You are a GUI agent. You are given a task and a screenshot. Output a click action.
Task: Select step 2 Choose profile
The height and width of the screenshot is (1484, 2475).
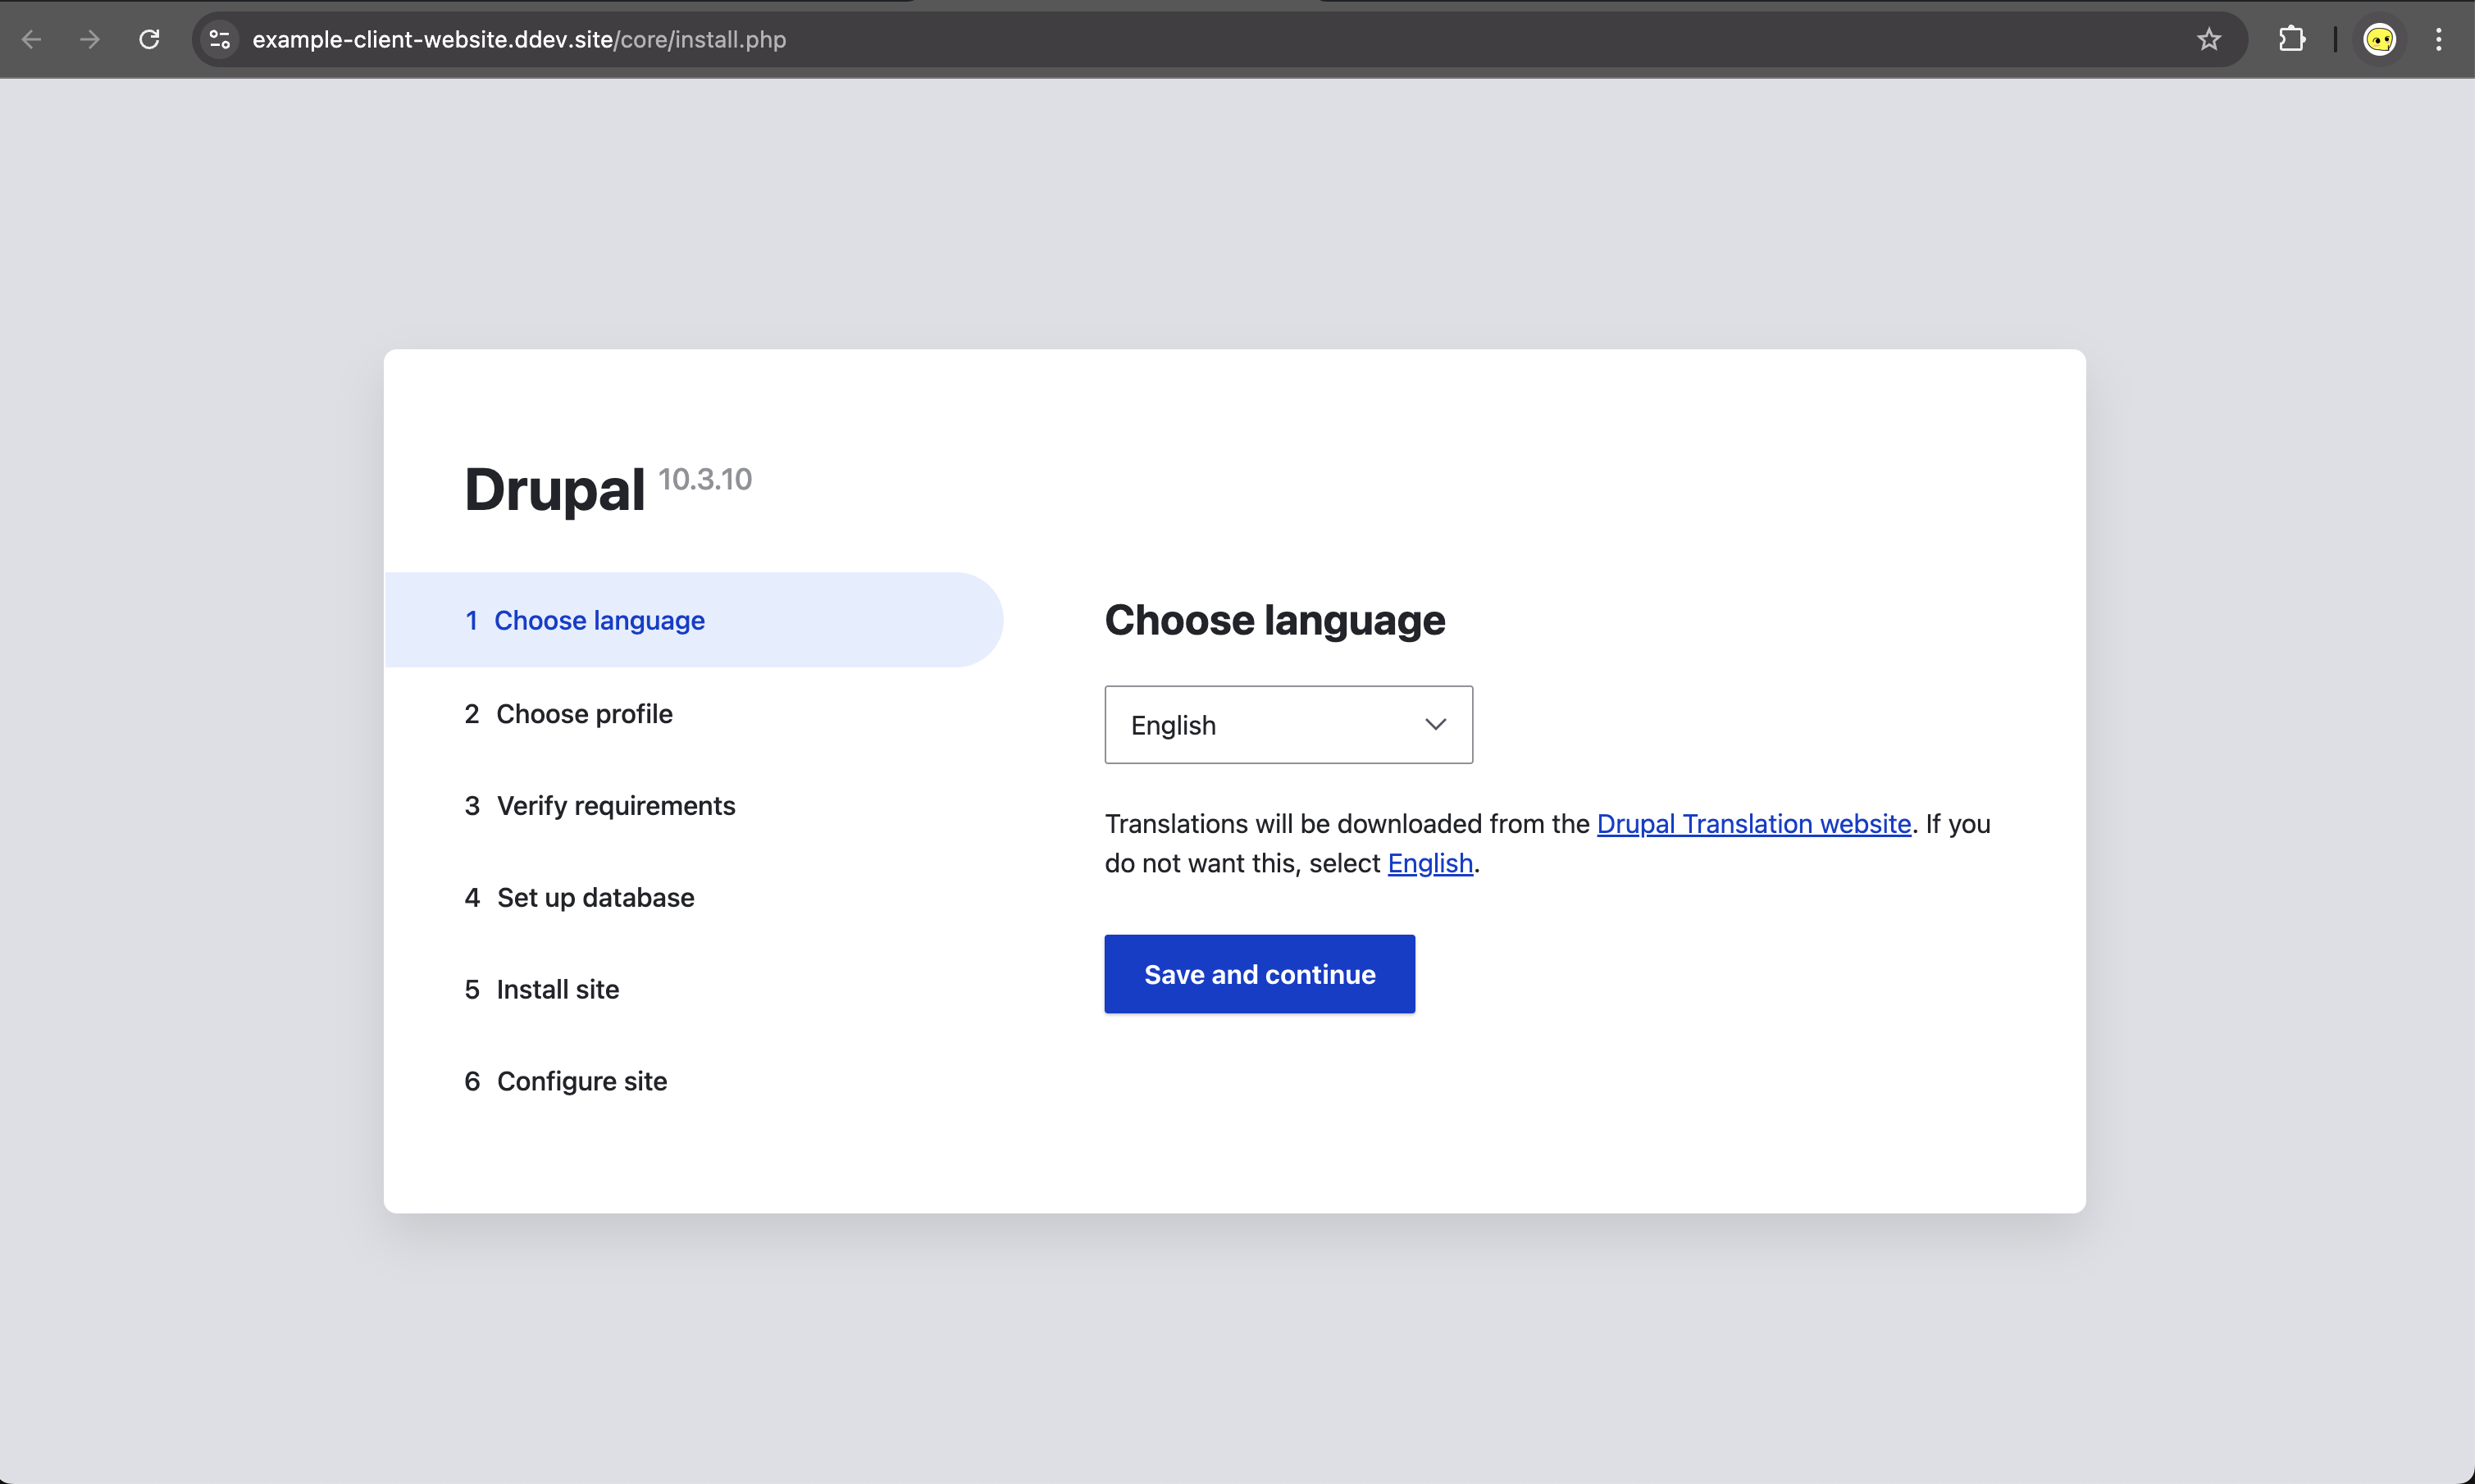coord(584,714)
